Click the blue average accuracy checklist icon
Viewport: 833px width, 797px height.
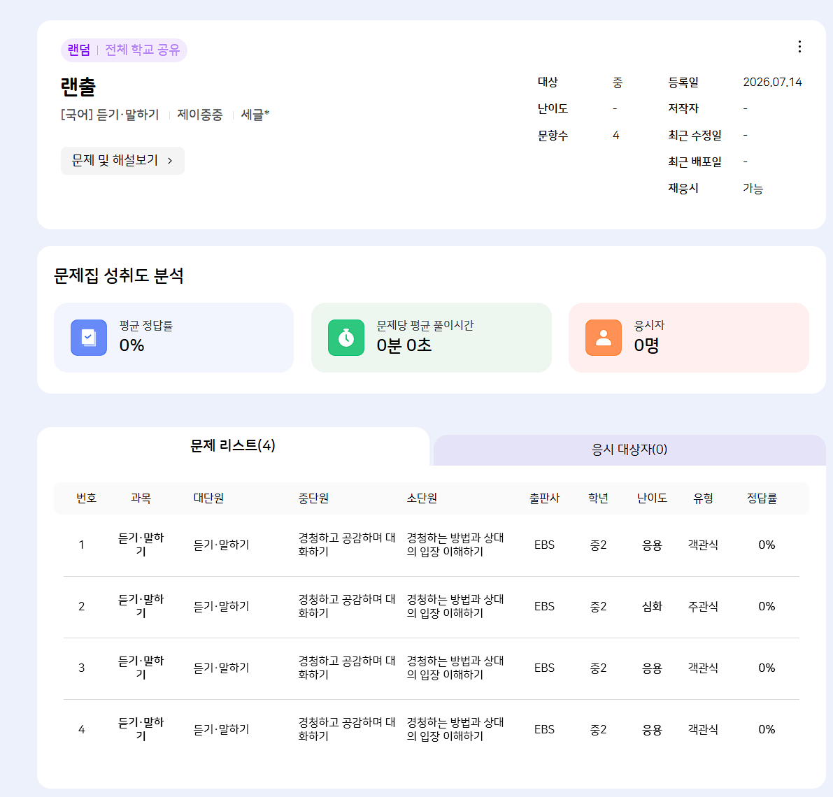pyautogui.click(x=89, y=338)
